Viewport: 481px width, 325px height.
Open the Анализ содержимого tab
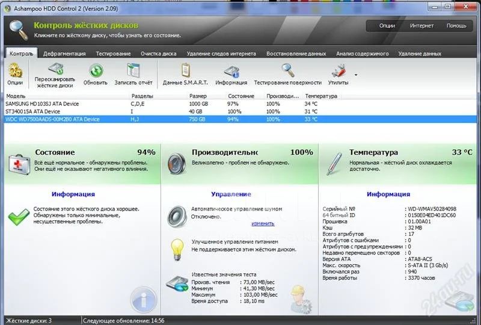pyautogui.click(x=363, y=54)
